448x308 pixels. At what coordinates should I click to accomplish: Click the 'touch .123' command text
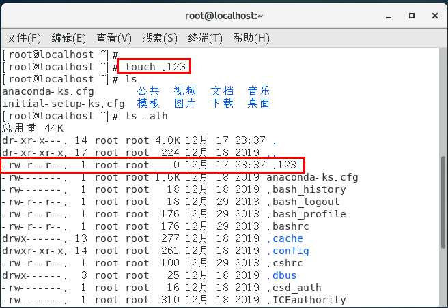pyautogui.click(x=156, y=67)
